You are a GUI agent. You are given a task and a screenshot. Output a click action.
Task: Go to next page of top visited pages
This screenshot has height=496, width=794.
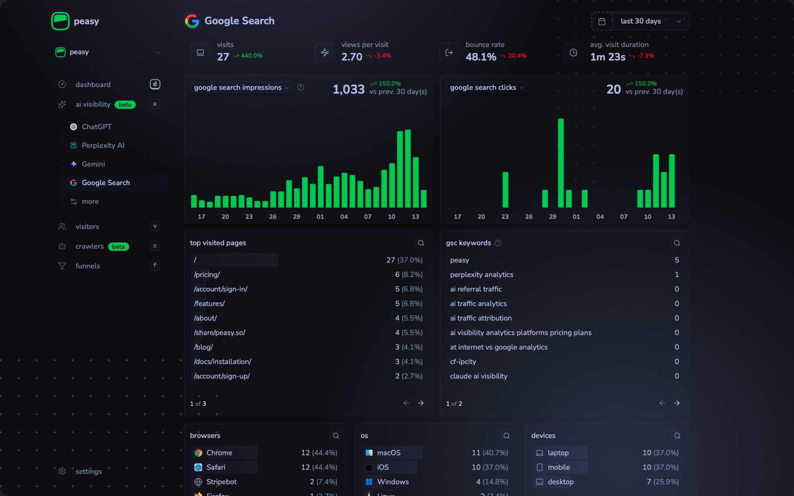421,403
